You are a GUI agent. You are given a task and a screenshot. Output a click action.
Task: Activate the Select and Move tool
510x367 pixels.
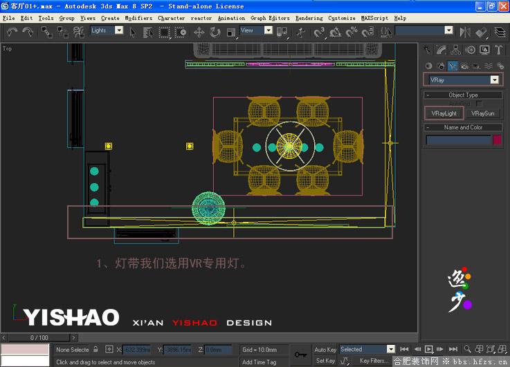[x=199, y=32]
